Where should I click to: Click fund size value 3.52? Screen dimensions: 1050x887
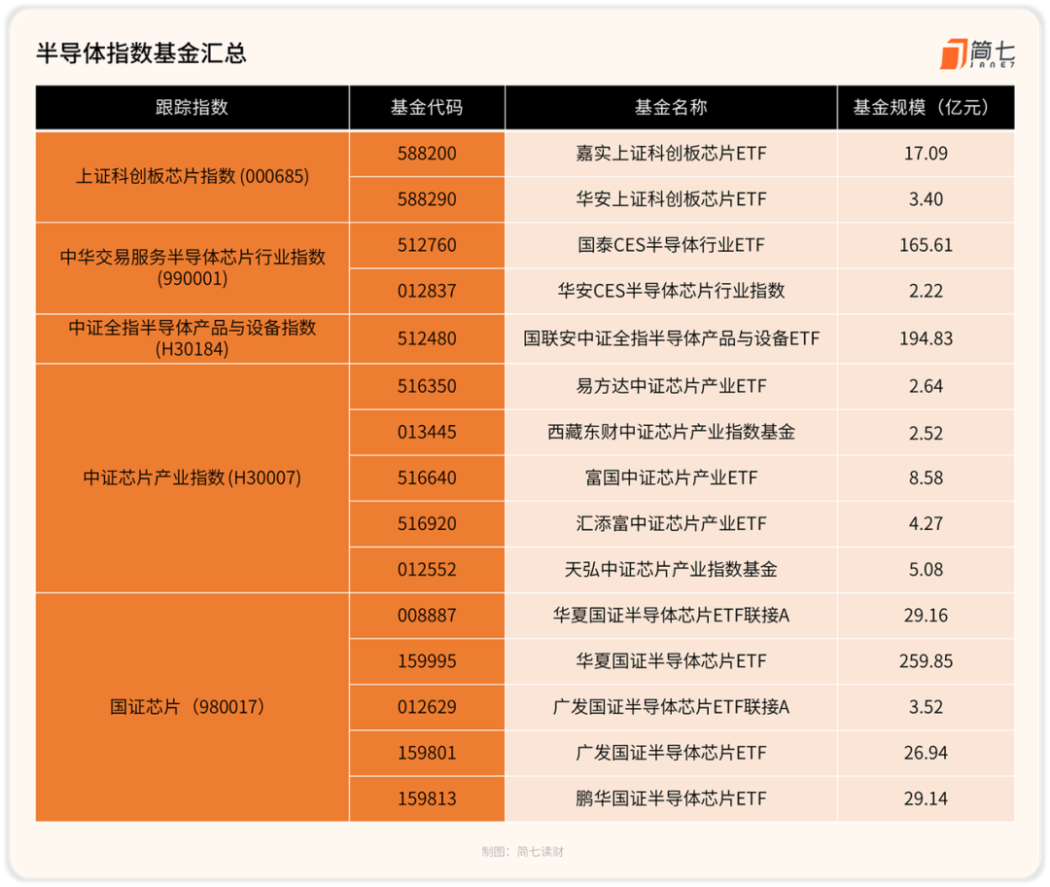(926, 707)
